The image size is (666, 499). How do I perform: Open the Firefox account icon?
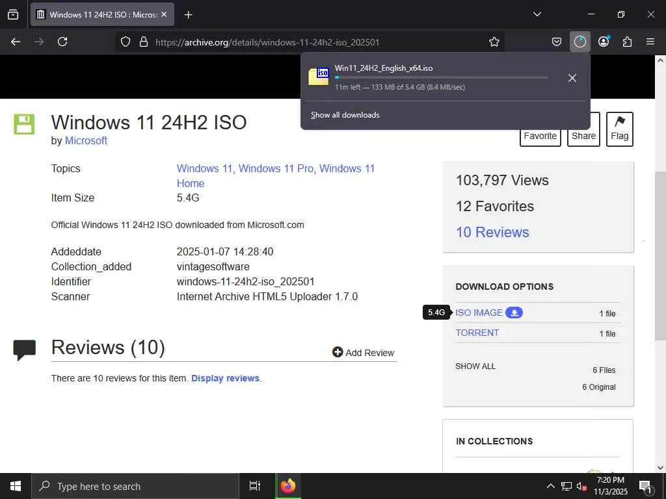pyautogui.click(x=604, y=42)
